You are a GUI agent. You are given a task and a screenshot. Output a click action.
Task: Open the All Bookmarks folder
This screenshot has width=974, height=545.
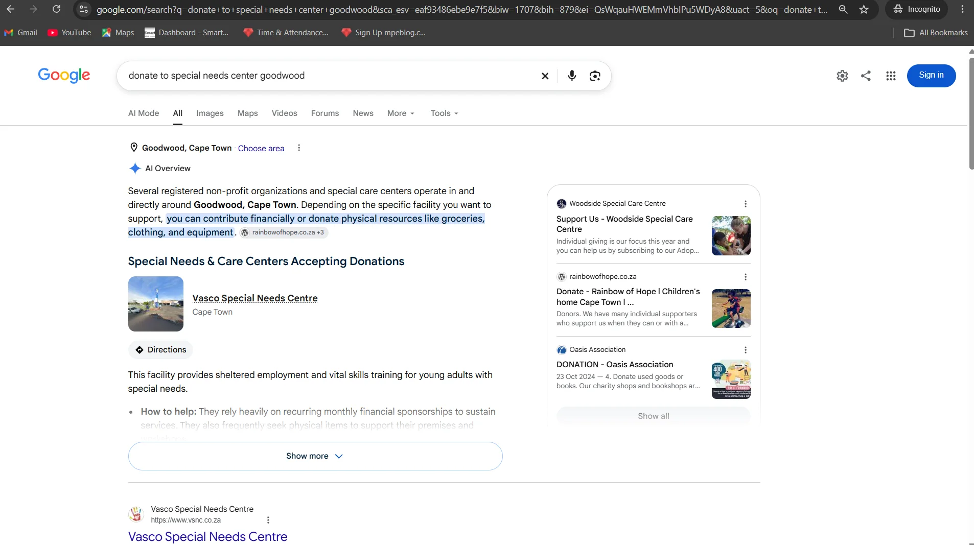936,33
